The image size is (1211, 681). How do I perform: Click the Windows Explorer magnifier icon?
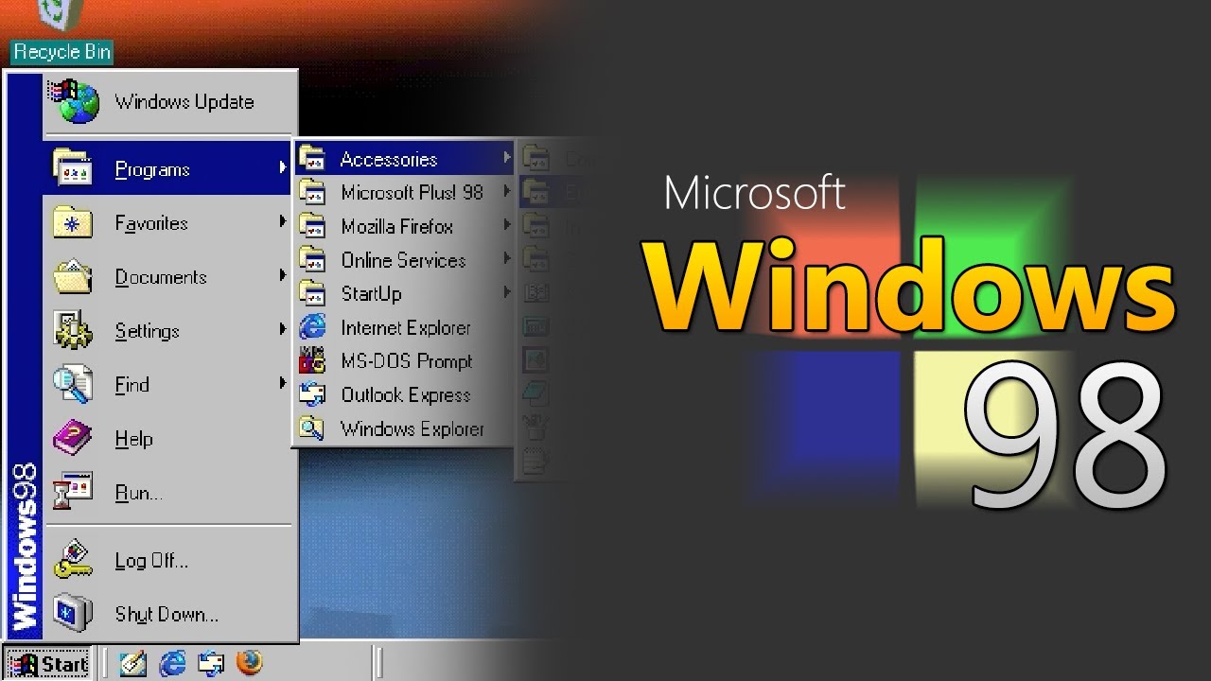(x=312, y=428)
